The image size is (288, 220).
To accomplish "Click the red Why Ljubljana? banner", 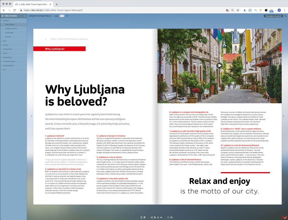I will (59, 49).
